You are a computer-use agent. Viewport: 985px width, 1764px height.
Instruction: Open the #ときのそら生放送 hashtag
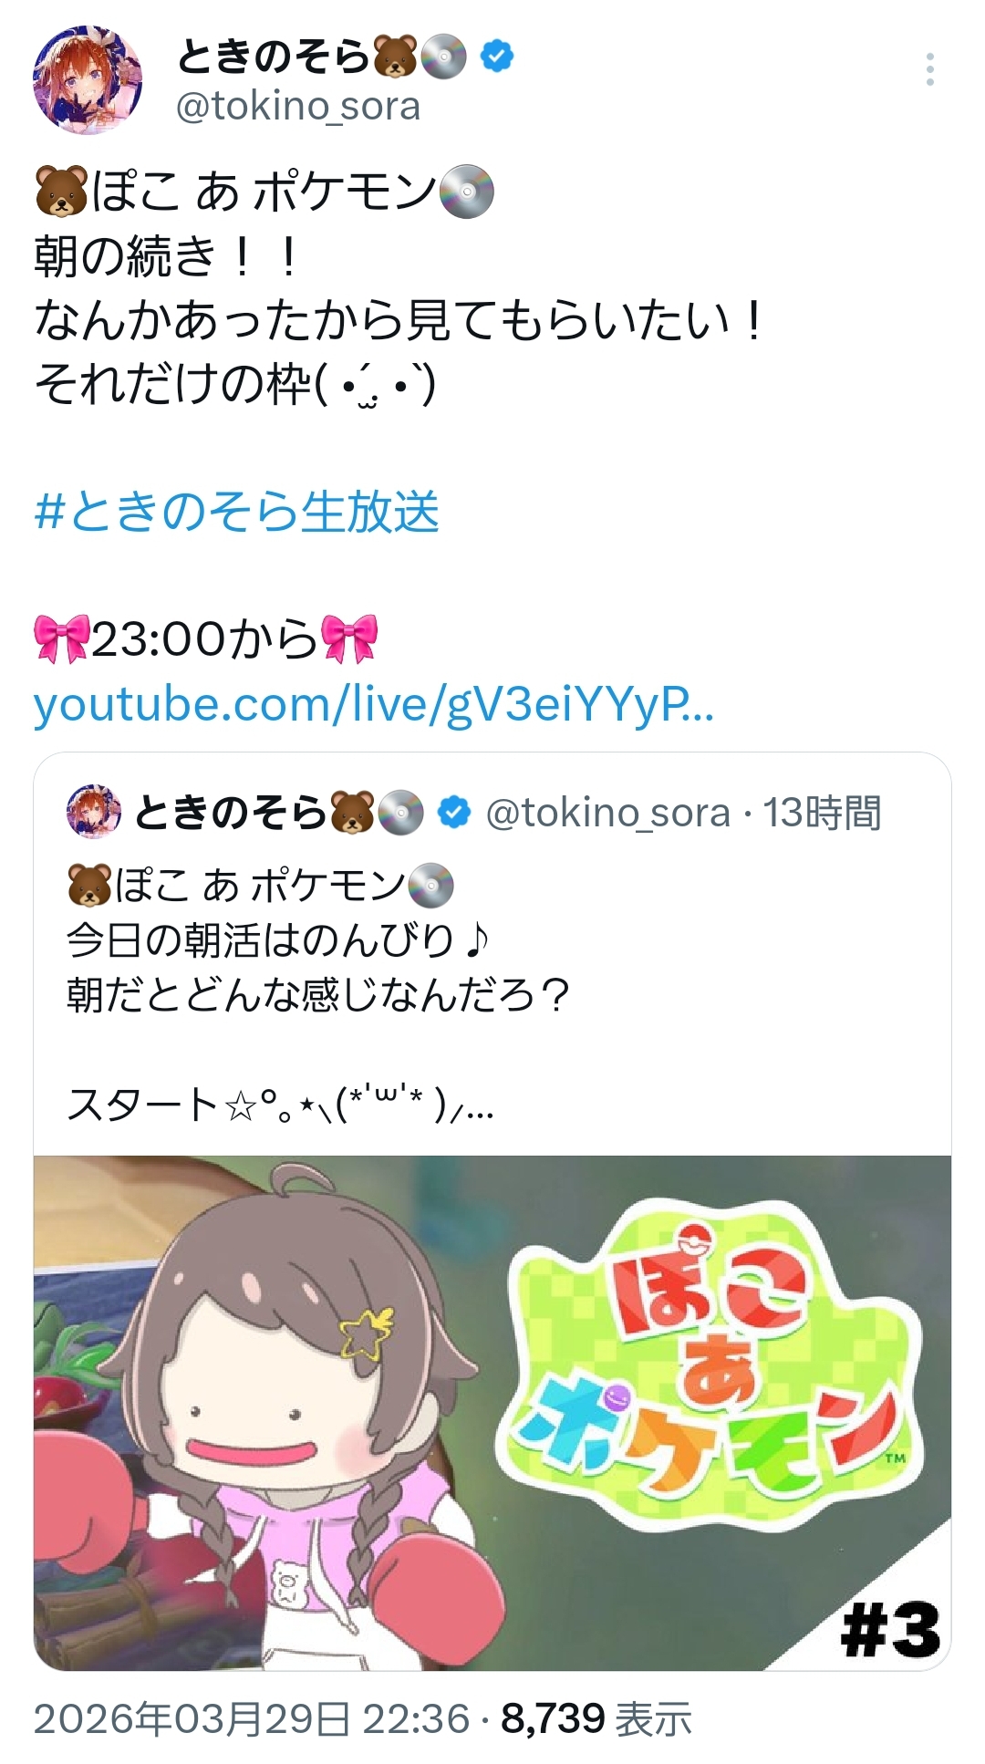[236, 511]
